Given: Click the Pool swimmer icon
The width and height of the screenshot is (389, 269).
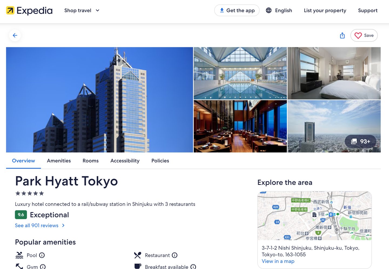Looking at the screenshot, I should click(19, 255).
